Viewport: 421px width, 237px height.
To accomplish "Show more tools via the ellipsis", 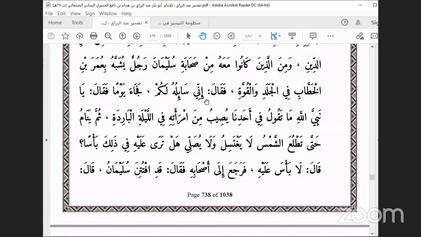I will point(331,36).
